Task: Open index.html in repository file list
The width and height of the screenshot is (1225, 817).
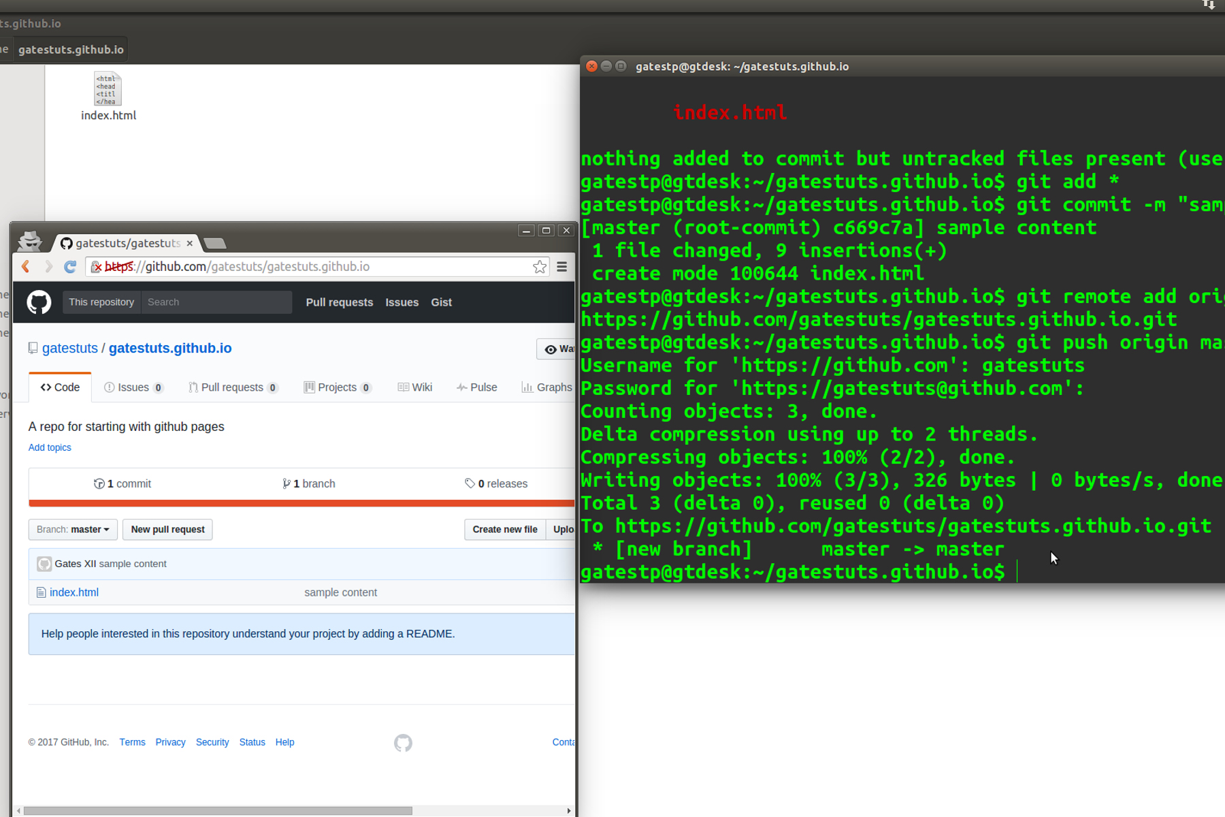Action: (x=74, y=592)
